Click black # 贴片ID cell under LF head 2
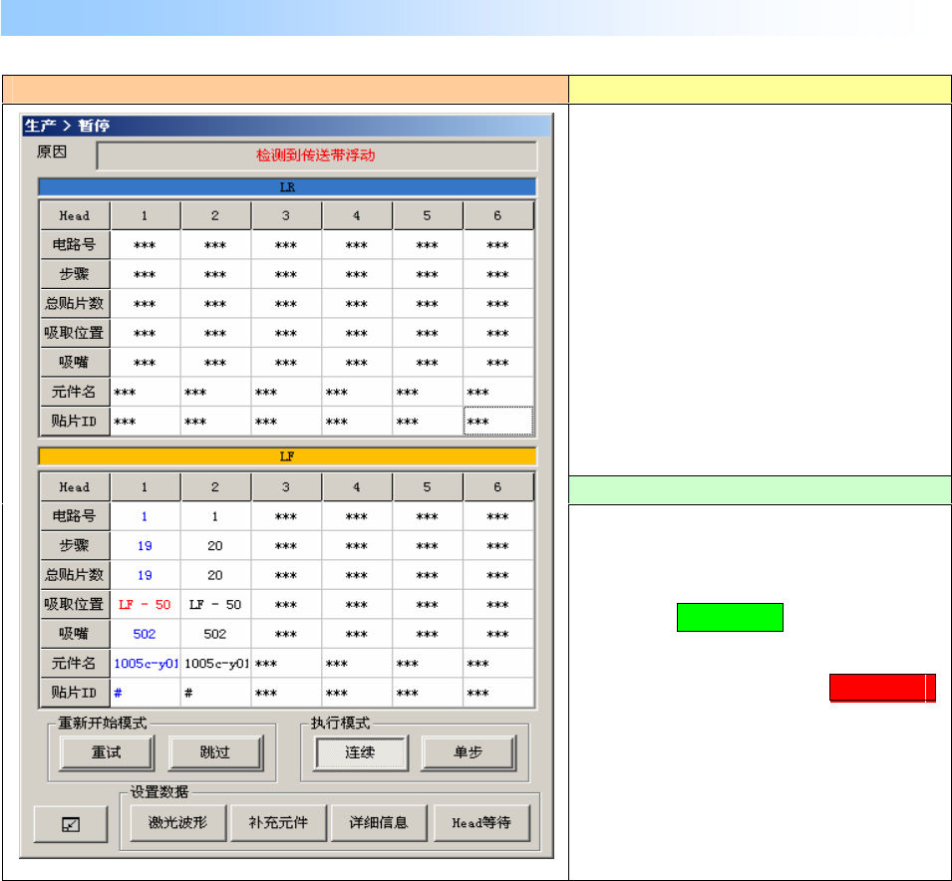Image resolution: width=952 pixels, height=881 pixels. click(x=216, y=693)
